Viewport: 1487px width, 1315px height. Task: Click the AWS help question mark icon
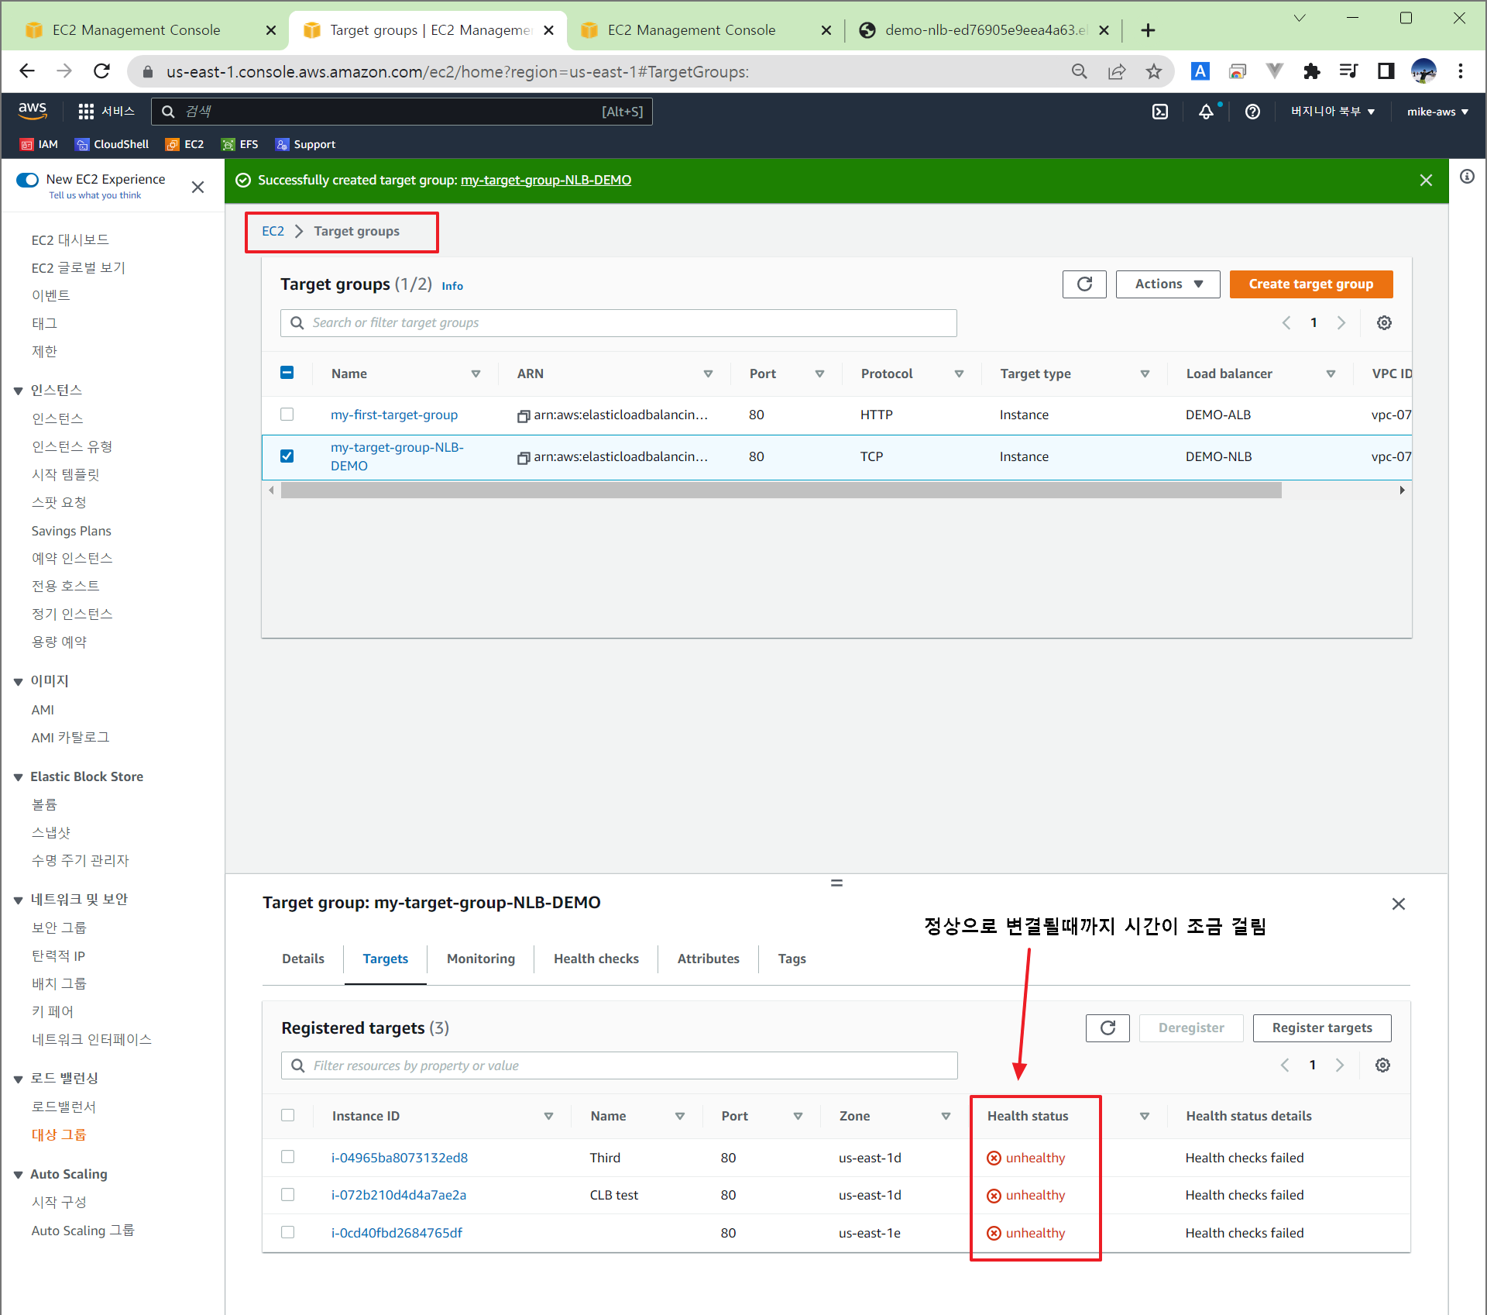click(x=1252, y=112)
